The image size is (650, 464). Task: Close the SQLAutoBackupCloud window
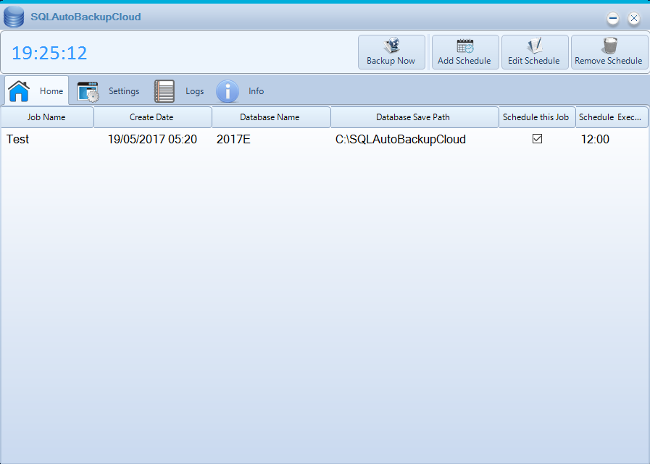[634, 18]
